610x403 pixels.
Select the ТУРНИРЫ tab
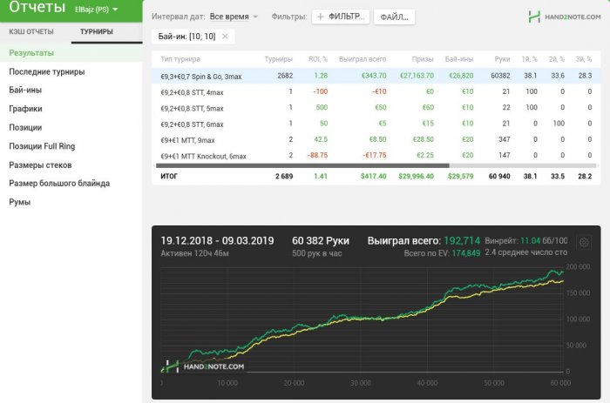(96, 32)
